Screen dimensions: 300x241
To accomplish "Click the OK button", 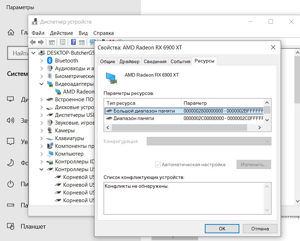I will pos(222,229).
